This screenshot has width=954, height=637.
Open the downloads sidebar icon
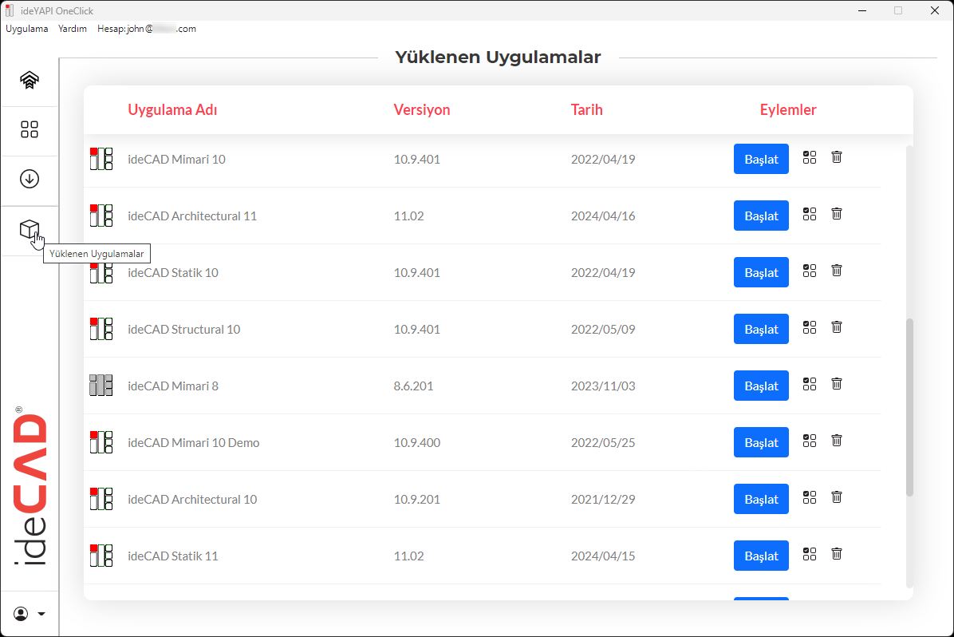pos(30,179)
